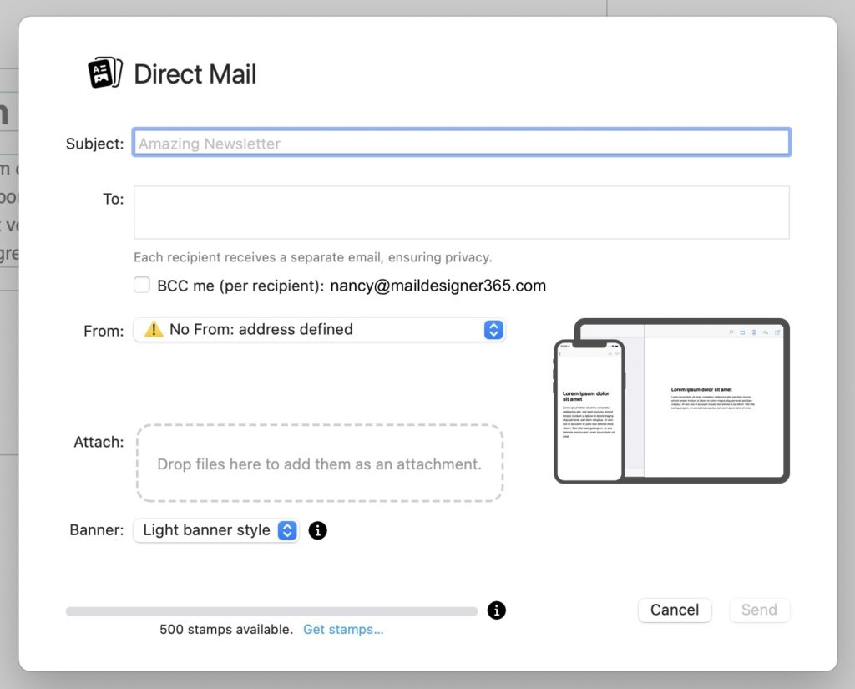Click the 'Subject:' label
The width and height of the screenshot is (855, 689).
pyautogui.click(x=95, y=144)
